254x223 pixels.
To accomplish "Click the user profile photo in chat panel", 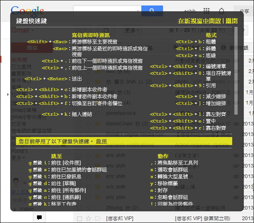I will (16, 183).
